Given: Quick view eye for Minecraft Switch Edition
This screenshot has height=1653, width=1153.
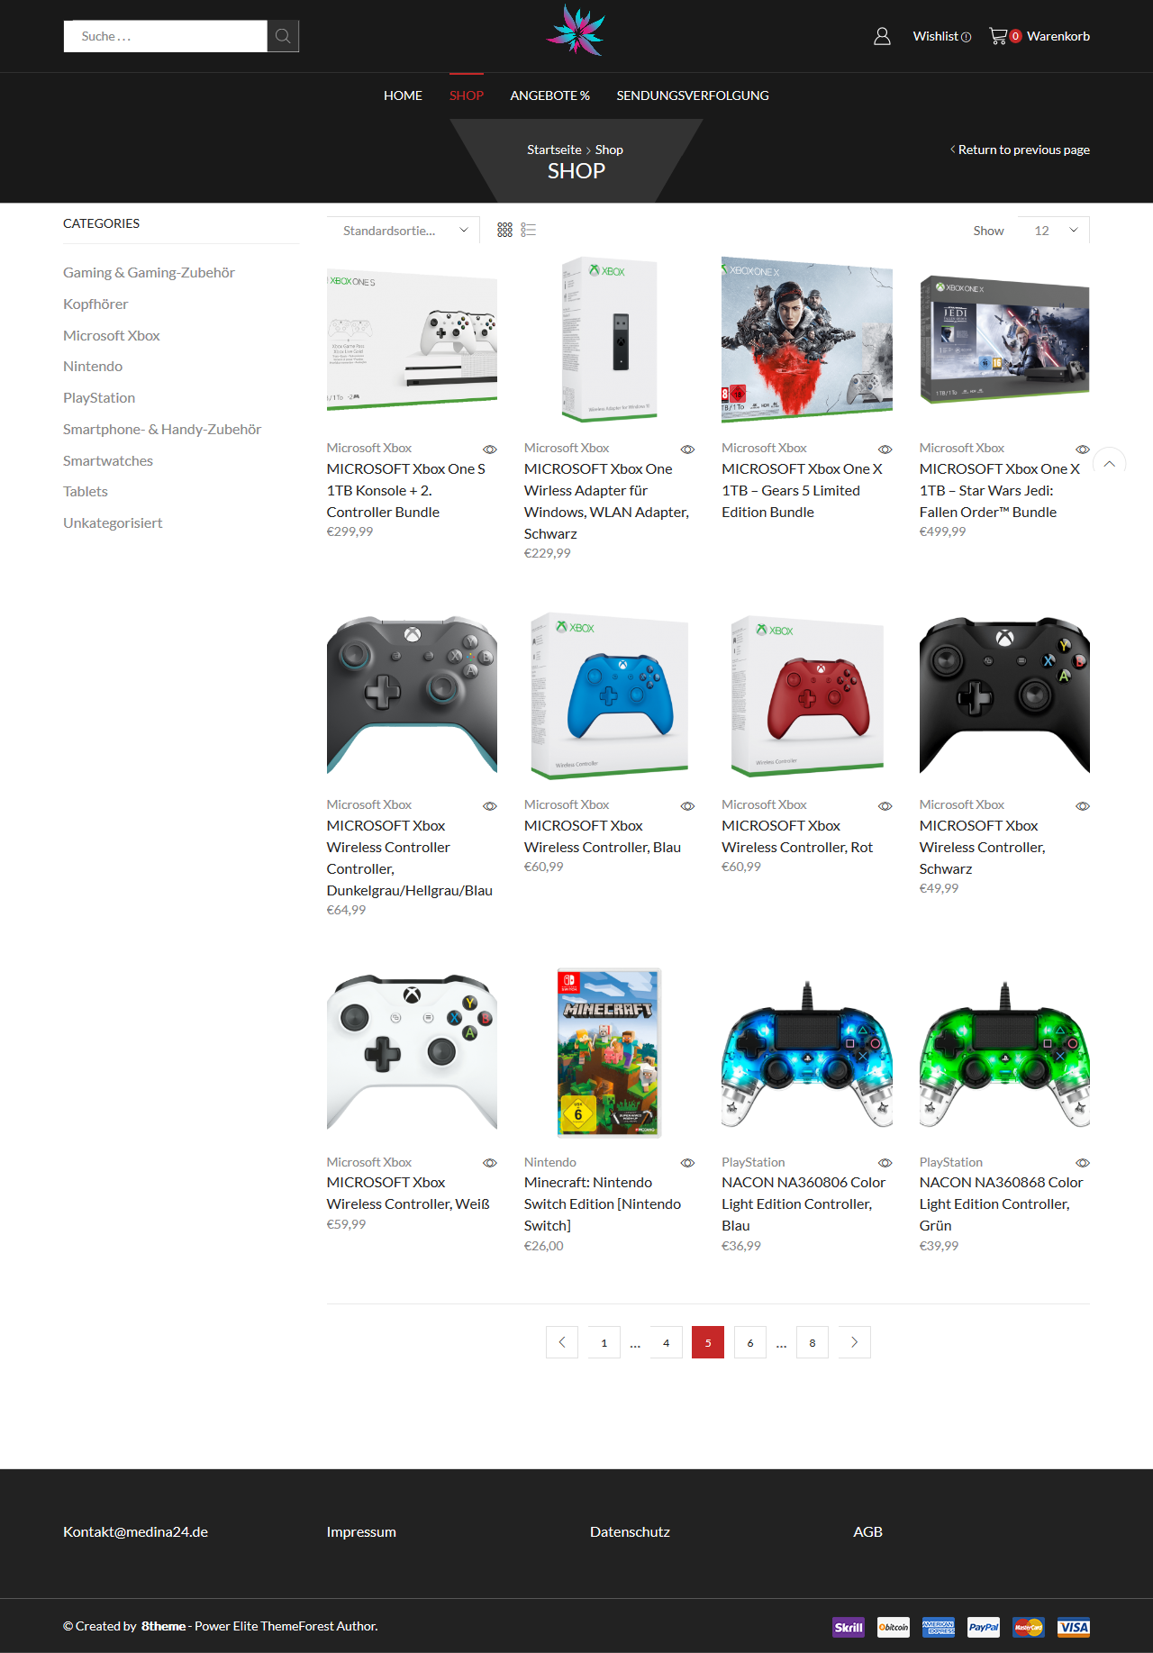Looking at the screenshot, I should (687, 1163).
